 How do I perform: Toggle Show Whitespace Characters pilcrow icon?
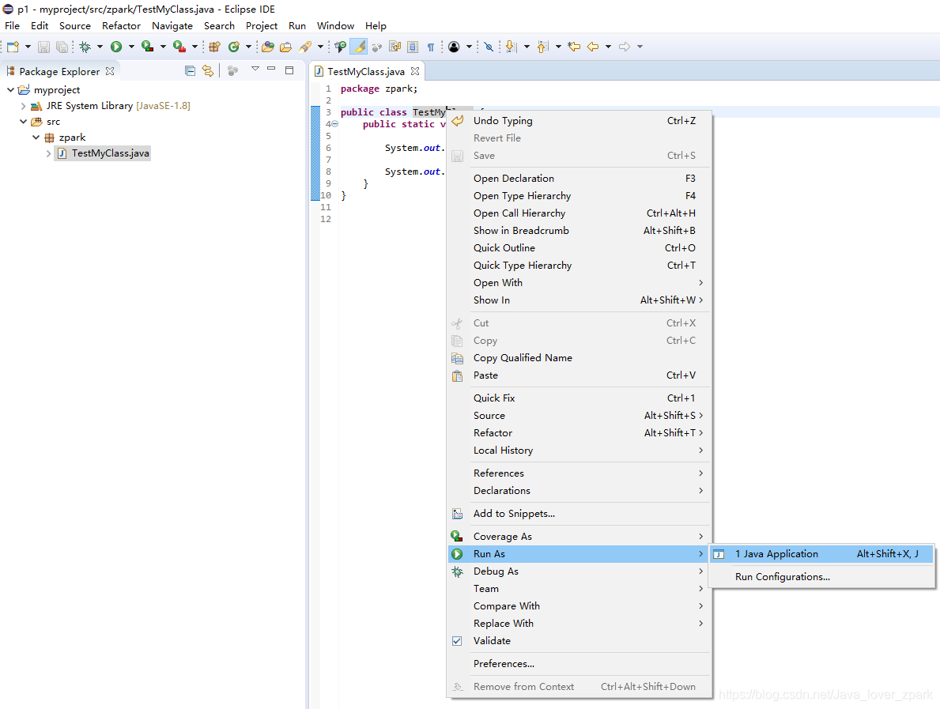430,47
